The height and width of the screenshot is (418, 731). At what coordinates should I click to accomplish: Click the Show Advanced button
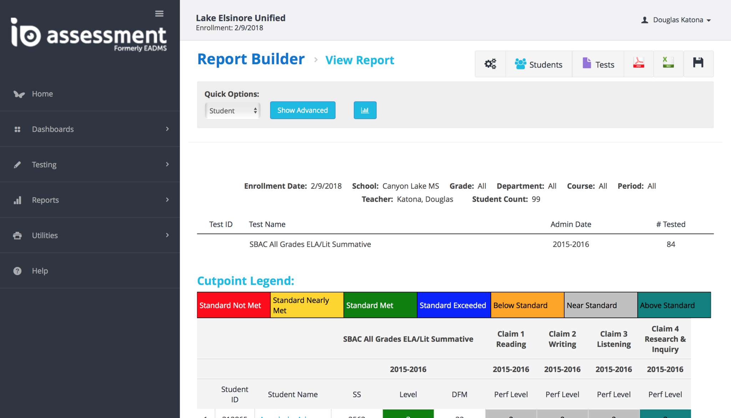pos(302,110)
